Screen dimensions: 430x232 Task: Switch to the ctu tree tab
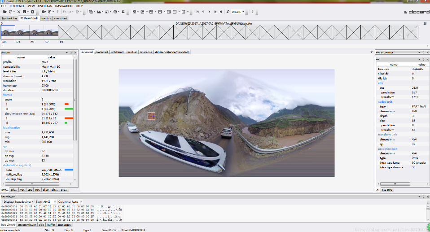pos(387,190)
